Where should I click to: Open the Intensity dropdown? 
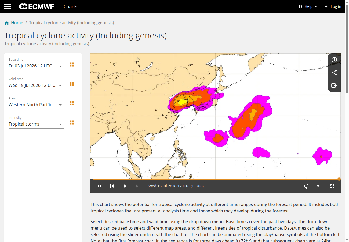36,124
